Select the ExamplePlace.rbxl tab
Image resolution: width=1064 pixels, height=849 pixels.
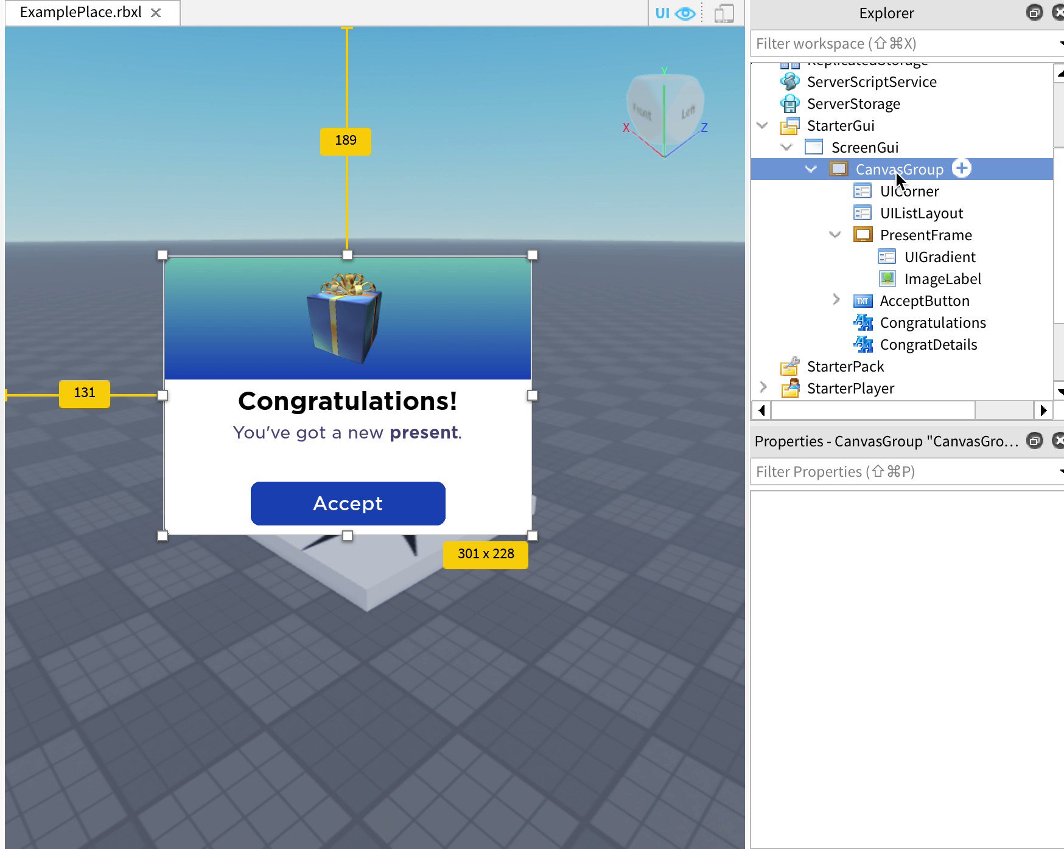point(79,12)
